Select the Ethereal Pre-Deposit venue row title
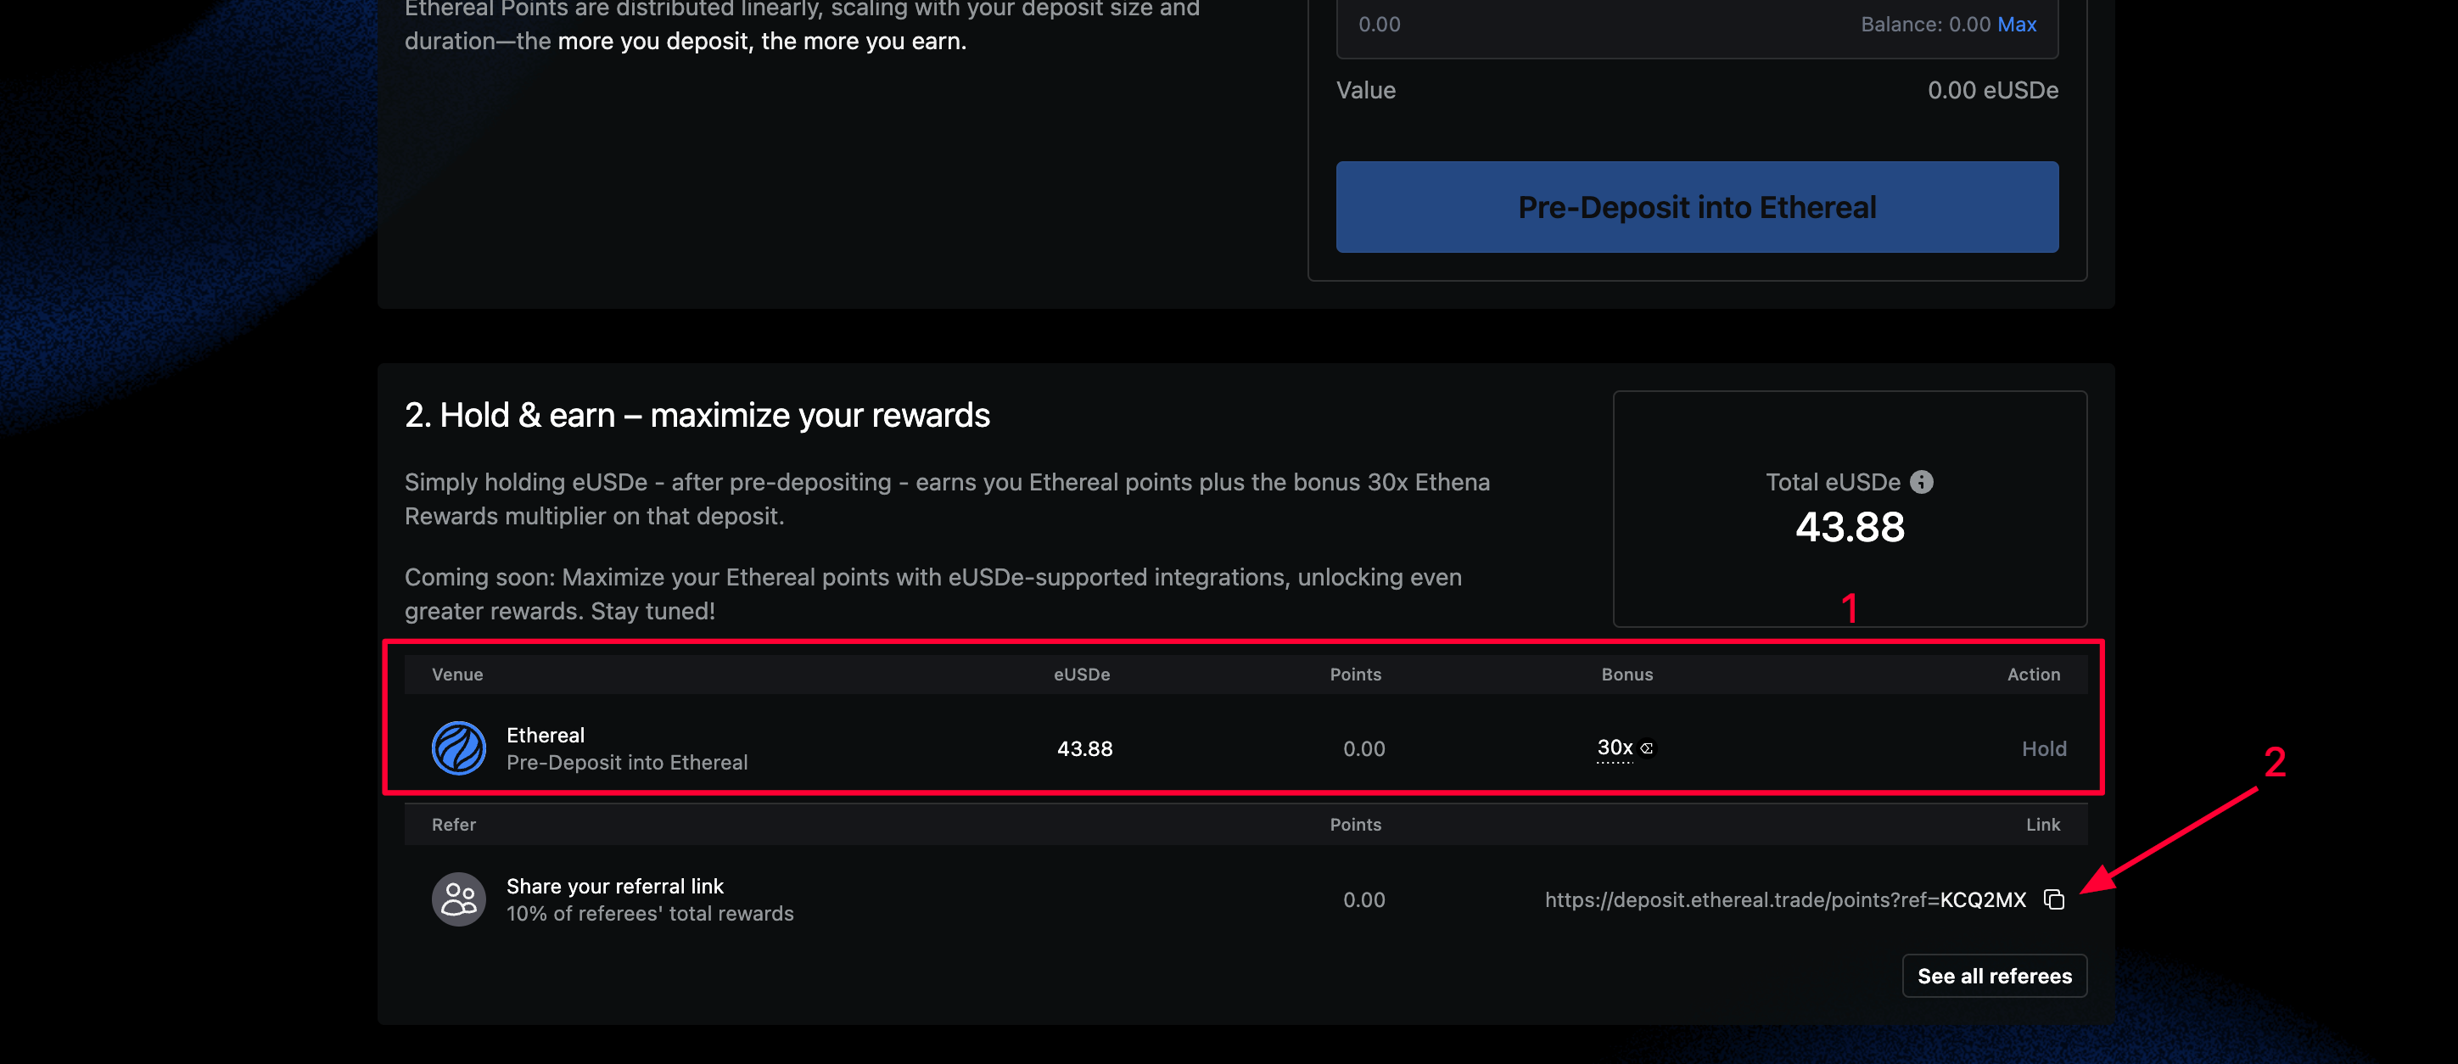The height and width of the screenshot is (1064, 2458). [x=546, y=735]
